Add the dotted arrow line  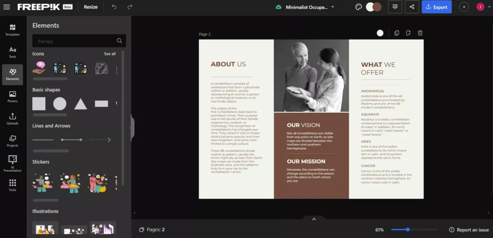100,140
